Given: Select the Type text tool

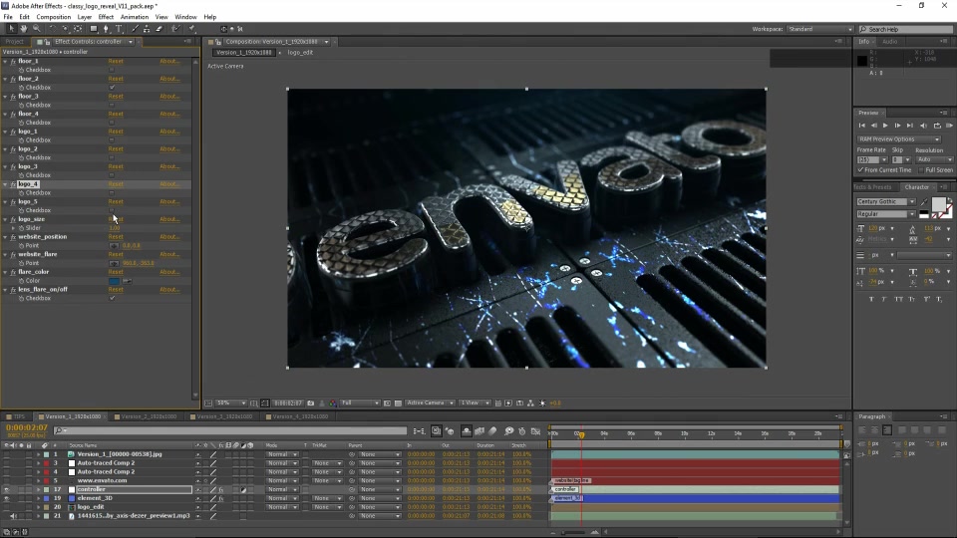Looking at the screenshot, I should (x=119, y=29).
